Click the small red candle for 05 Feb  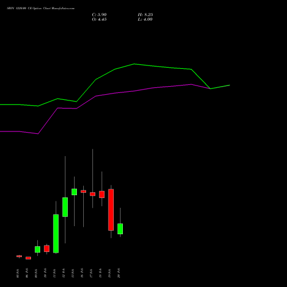[x=19, y=256]
